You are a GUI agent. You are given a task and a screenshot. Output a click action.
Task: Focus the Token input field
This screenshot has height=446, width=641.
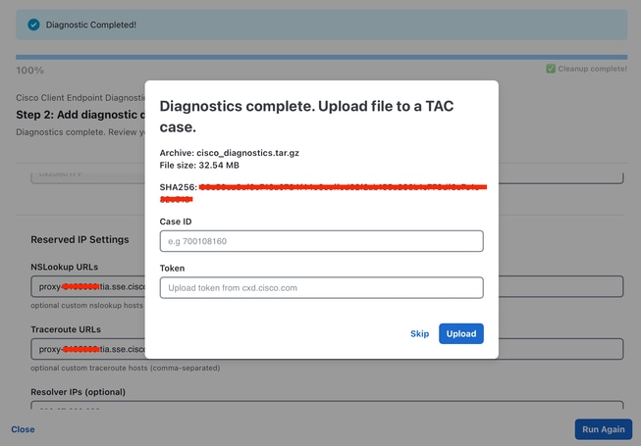click(321, 287)
